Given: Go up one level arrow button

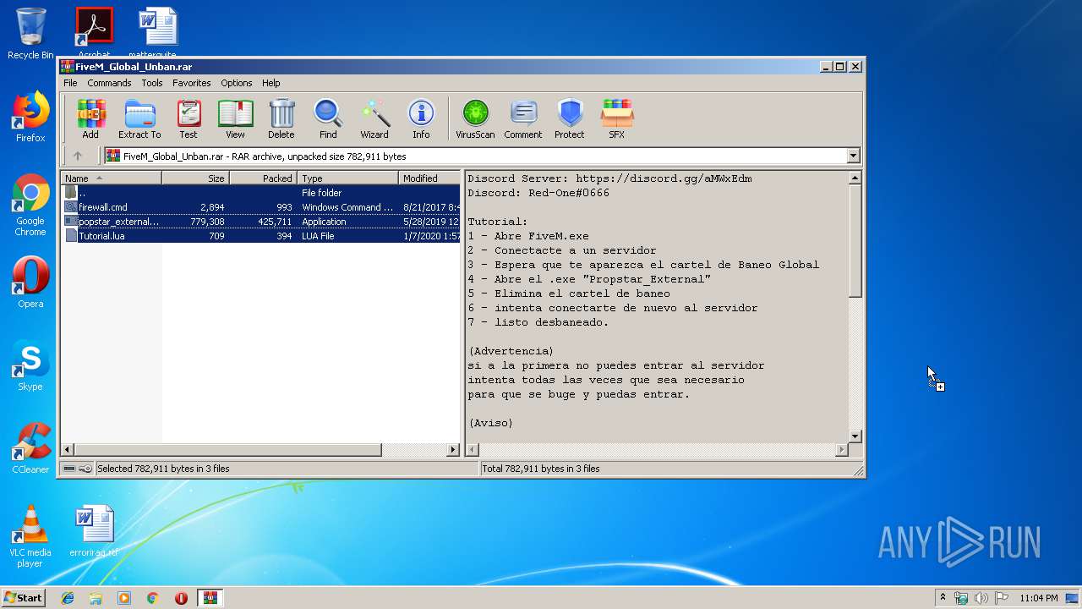Looking at the screenshot, I should coord(78,156).
